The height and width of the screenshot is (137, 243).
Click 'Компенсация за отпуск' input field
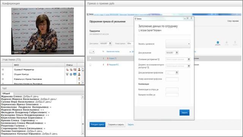click(x=172, y=90)
